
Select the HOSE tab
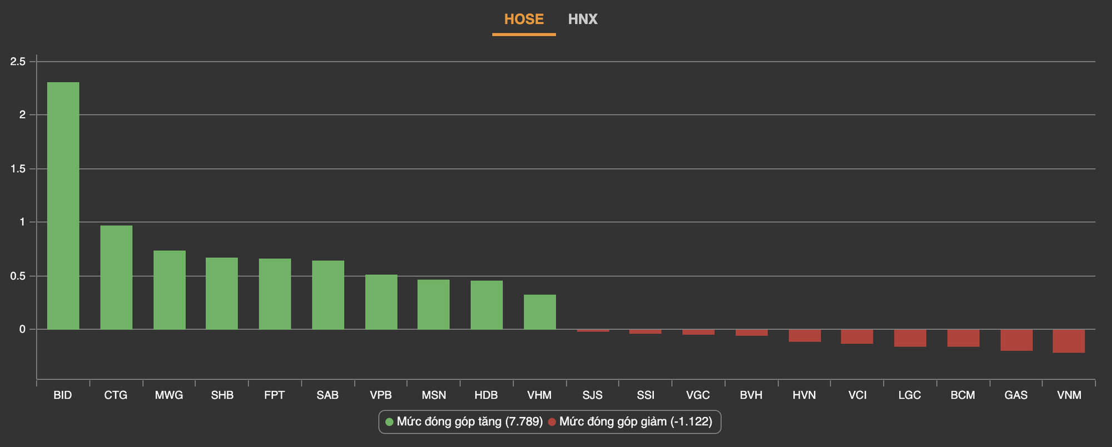[x=524, y=19]
